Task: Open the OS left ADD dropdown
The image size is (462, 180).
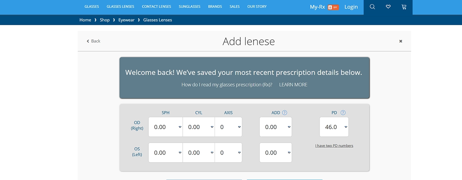Action: click(275, 153)
